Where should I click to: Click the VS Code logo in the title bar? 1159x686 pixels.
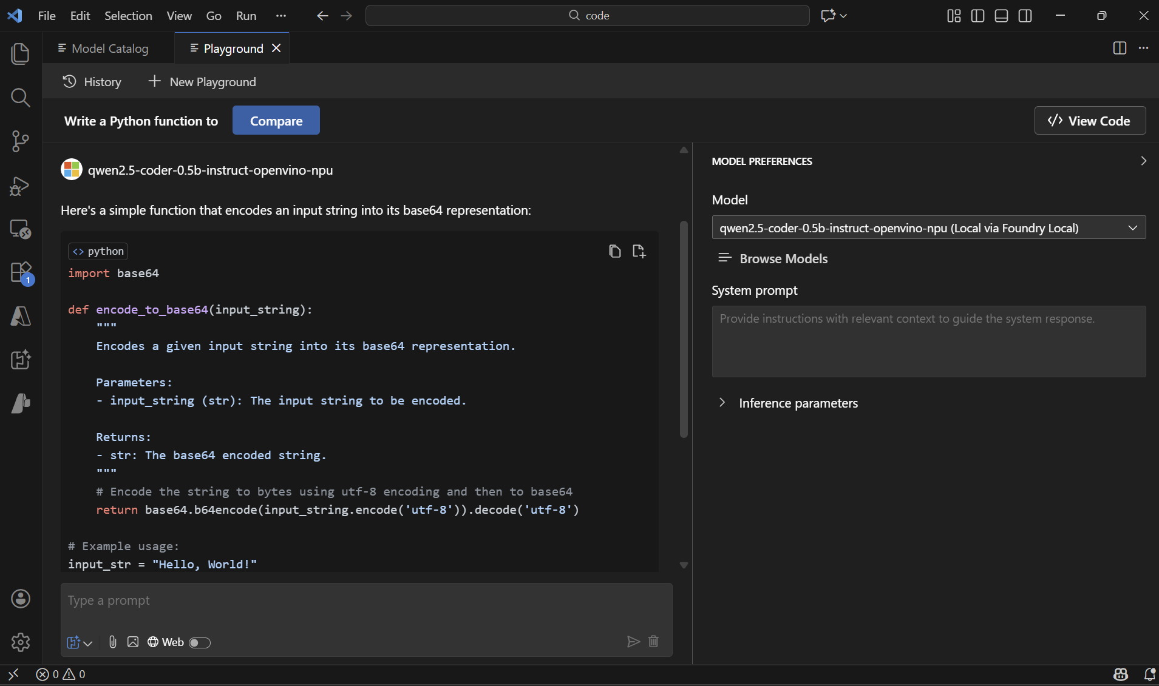coord(15,16)
